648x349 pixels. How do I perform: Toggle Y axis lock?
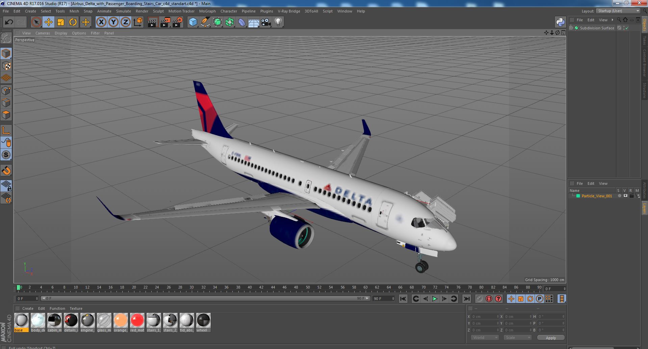click(113, 22)
